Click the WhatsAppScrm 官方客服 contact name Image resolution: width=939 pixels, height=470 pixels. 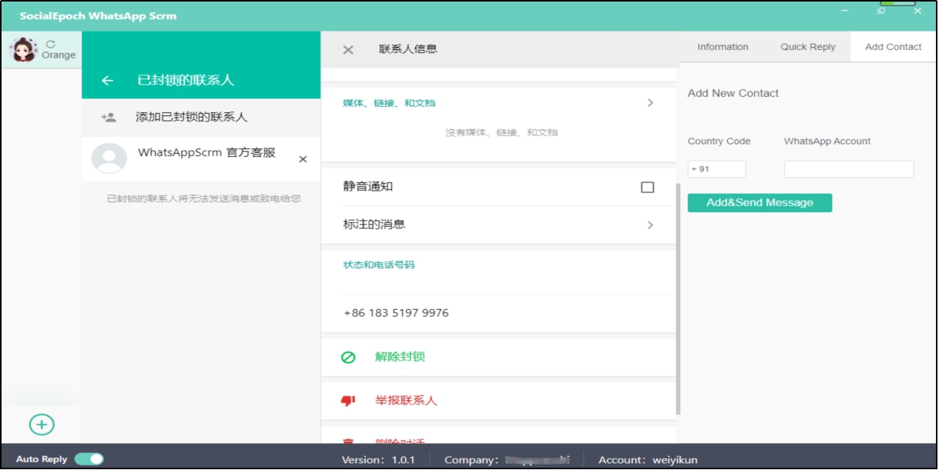tap(206, 152)
